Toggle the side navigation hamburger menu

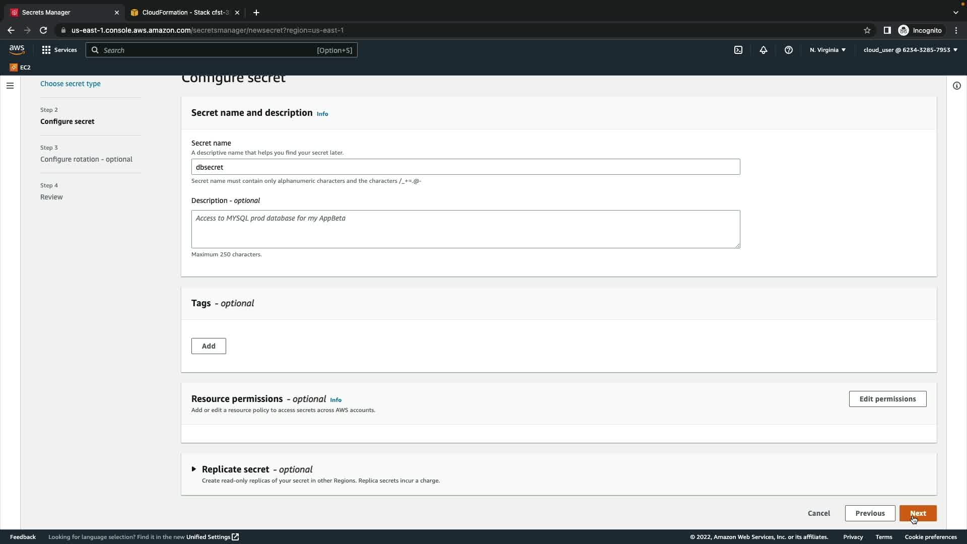point(10,86)
